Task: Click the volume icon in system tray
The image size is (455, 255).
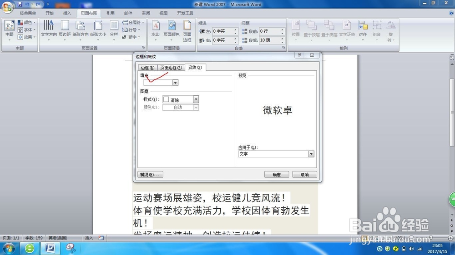Action: pos(411,249)
